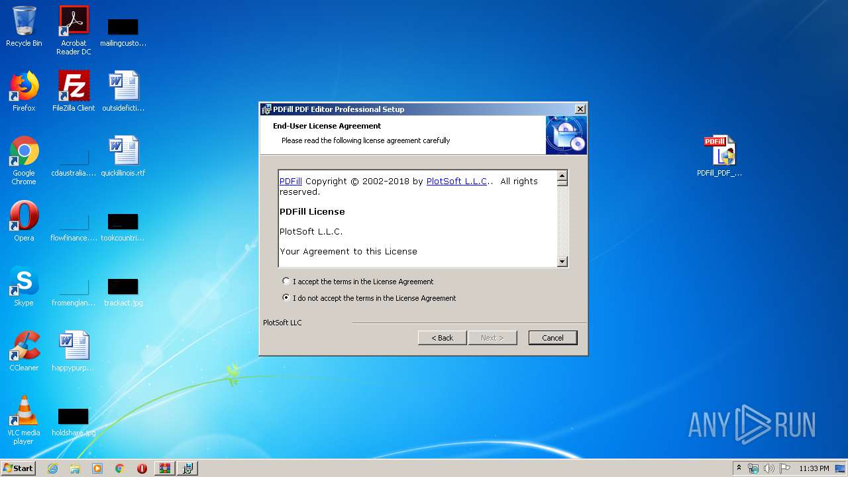Screen dimensions: 848x477
Task: Select the CCleaner desktop shortcut
Action: 24,351
